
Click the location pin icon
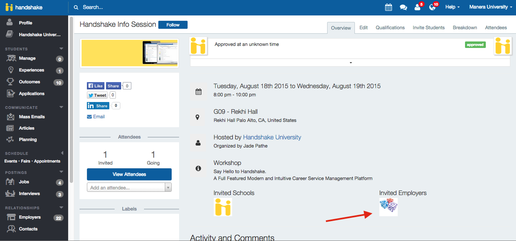tap(198, 117)
